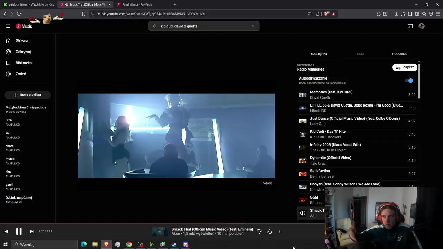Viewport: 443px width, 249px height.
Task: Switch to Panel klienta PayMedia tab
Action: pyautogui.click(x=142, y=4)
